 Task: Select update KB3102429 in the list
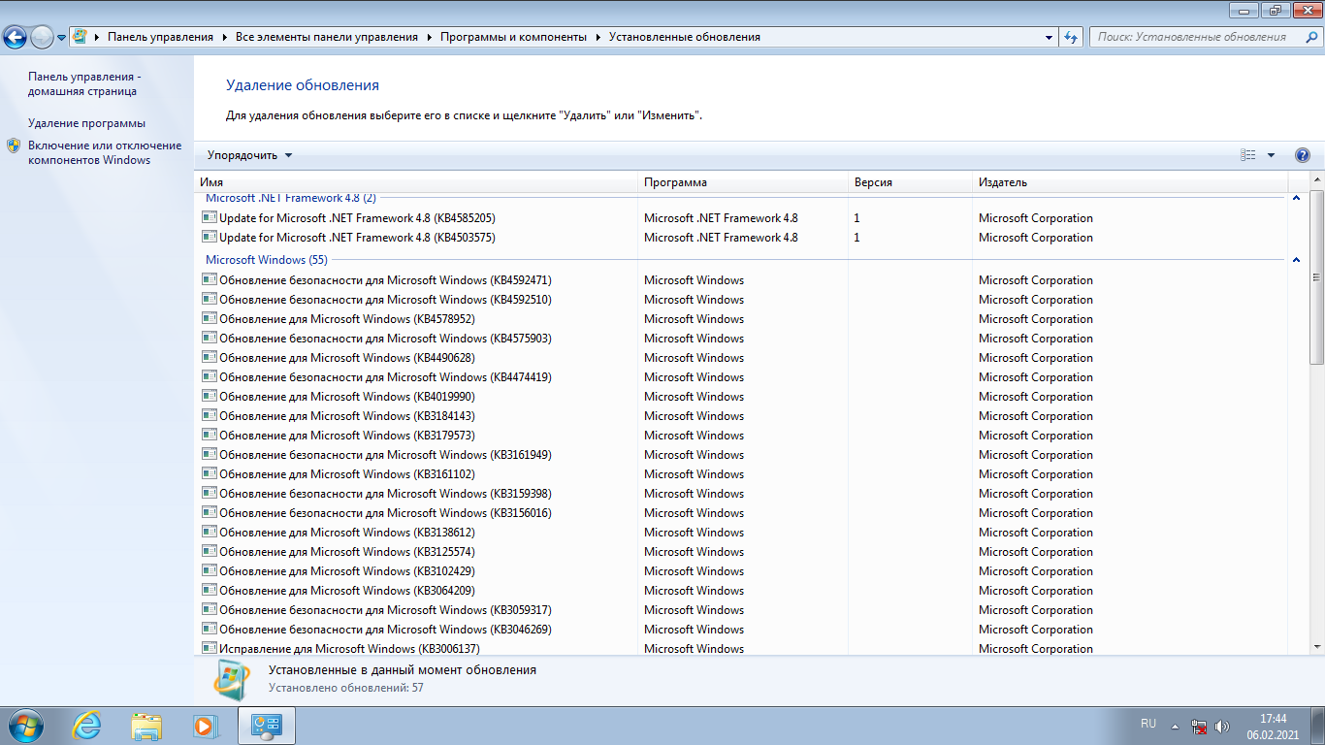pos(742,571)
